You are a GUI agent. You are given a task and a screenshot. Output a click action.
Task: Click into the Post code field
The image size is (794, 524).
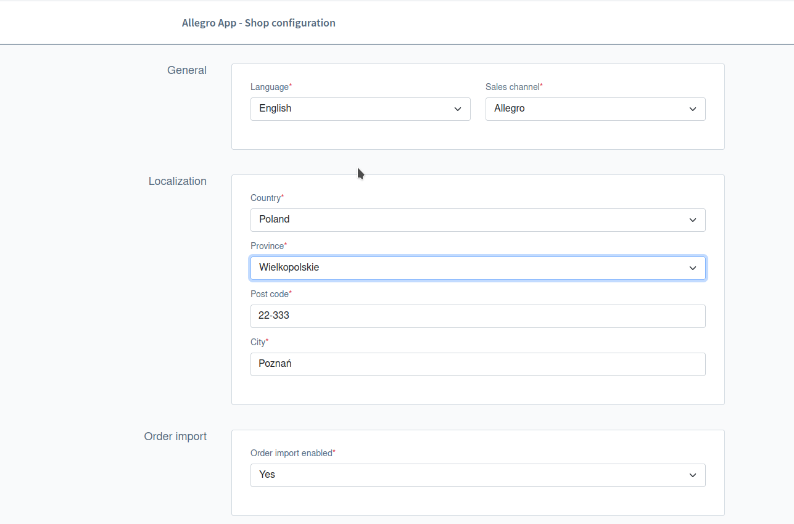pyautogui.click(x=478, y=316)
